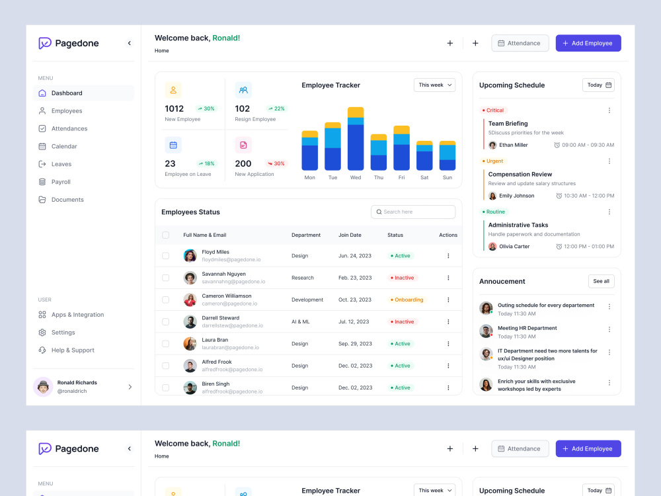The height and width of the screenshot is (496, 661).
Task: Click Savannah Nguyen's Inactive status badge
Action: pos(402,278)
